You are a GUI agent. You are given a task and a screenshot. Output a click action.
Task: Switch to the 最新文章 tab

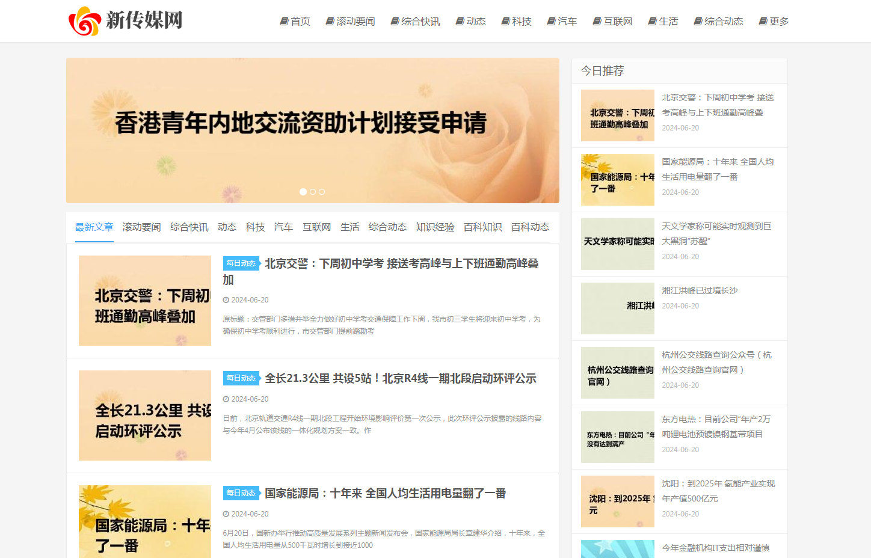[x=94, y=227]
